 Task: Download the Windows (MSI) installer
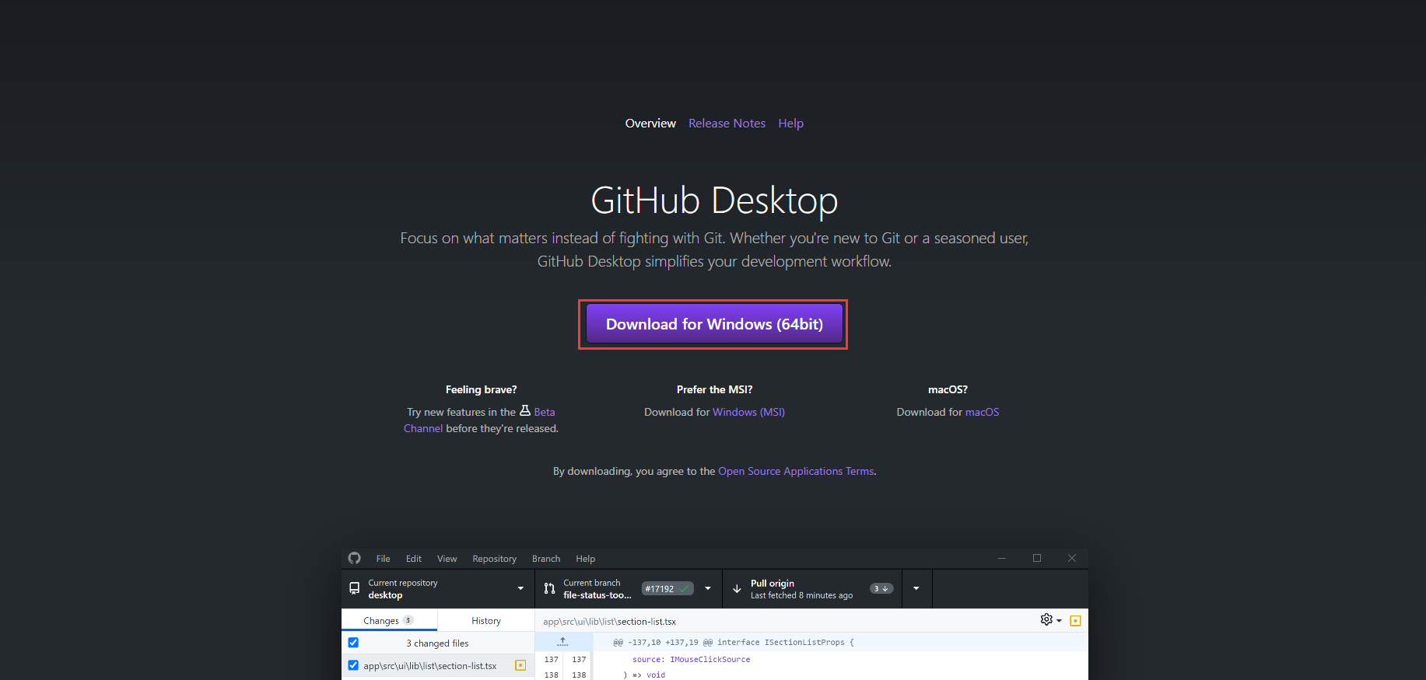coord(748,412)
